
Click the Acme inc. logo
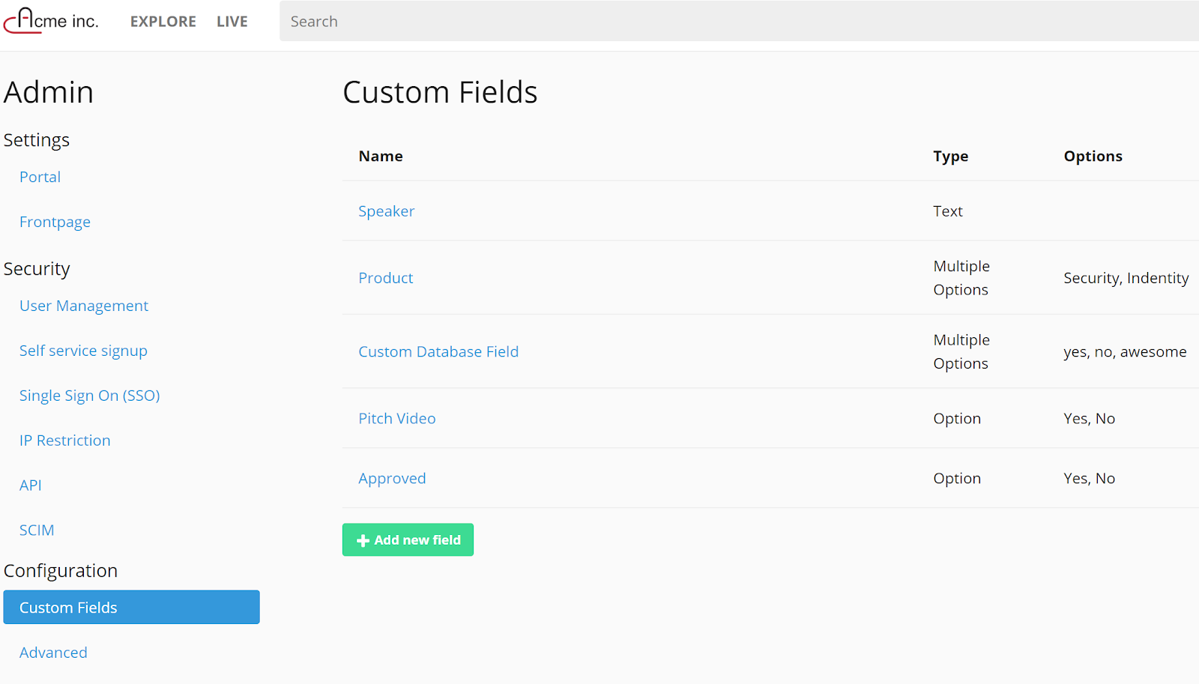51,21
